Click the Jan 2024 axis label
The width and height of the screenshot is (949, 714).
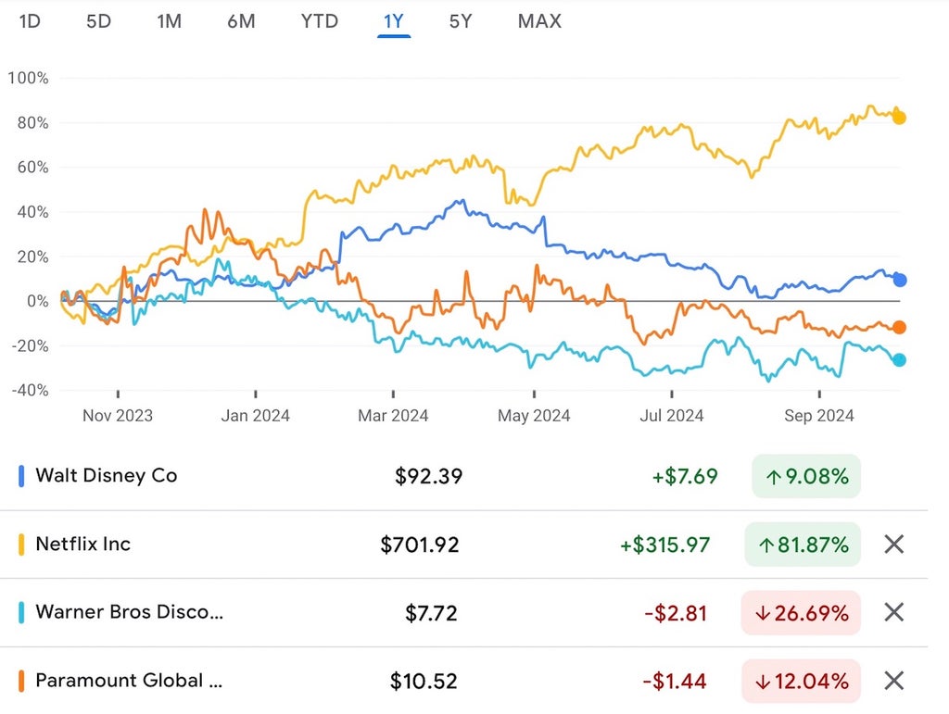pos(256,415)
